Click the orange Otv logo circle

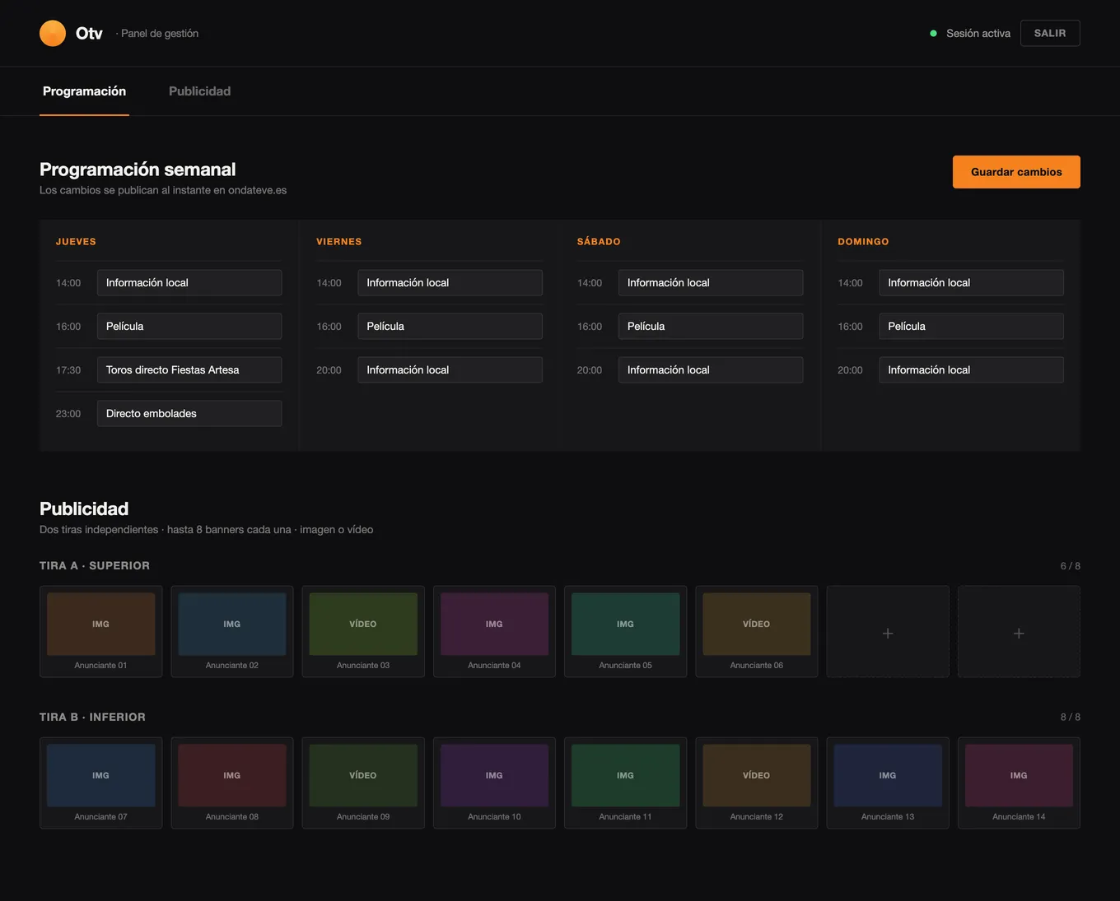point(53,33)
